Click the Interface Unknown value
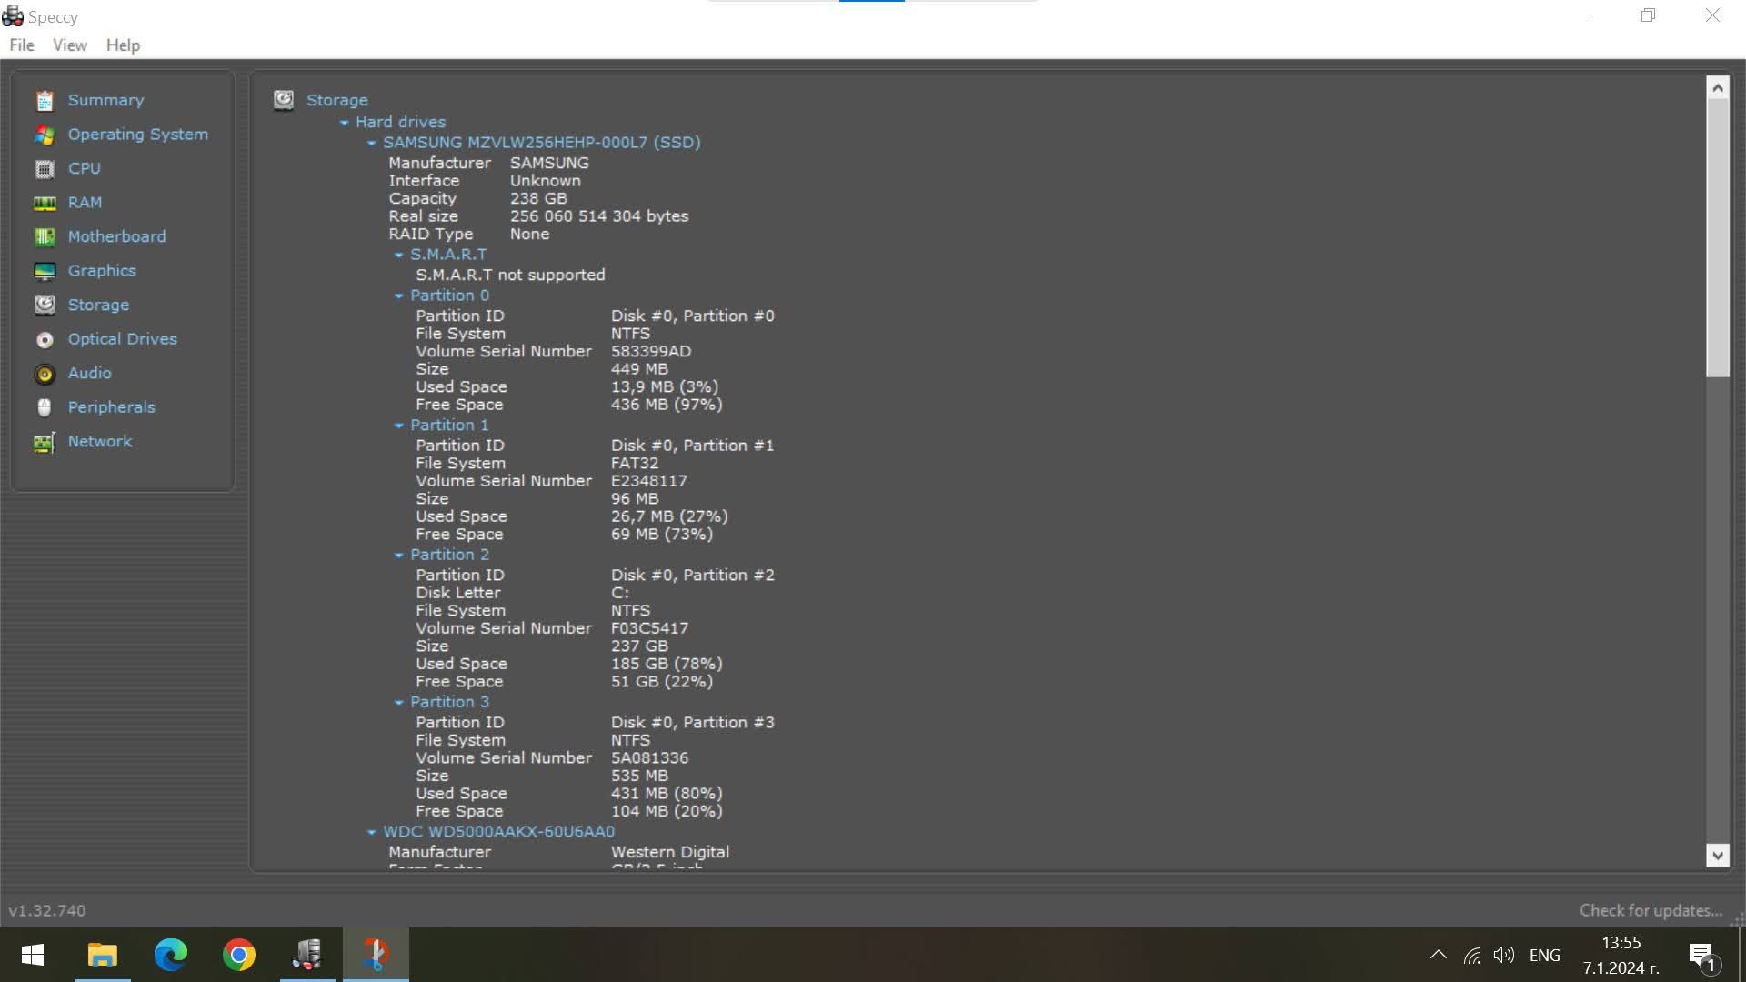The image size is (1746, 982). [x=545, y=181]
